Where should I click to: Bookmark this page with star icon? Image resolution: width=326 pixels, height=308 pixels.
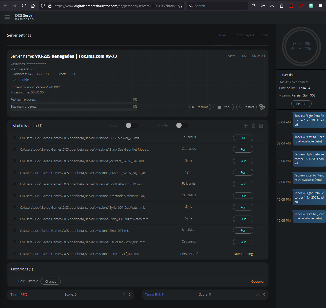click(180, 6)
